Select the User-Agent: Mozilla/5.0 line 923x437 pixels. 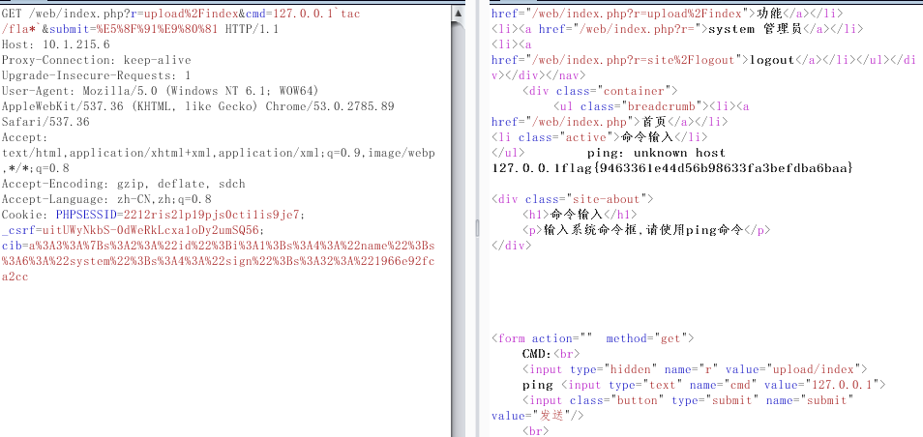pyautogui.click(x=160, y=91)
